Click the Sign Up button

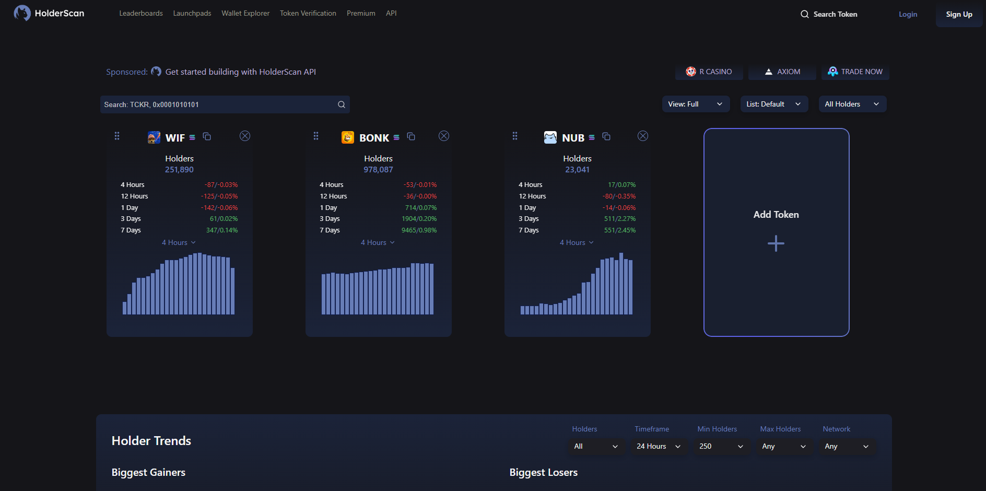[959, 14]
